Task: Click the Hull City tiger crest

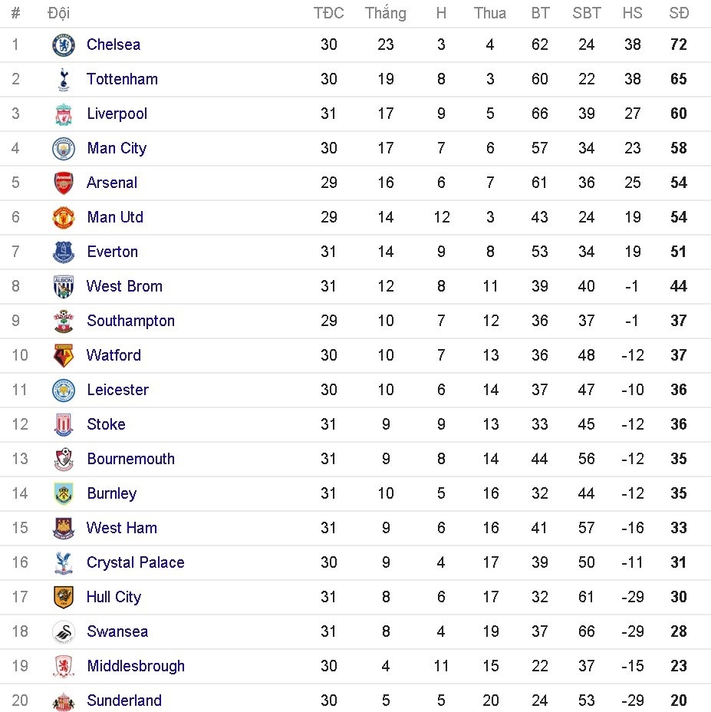Action: pyautogui.click(x=64, y=598)
